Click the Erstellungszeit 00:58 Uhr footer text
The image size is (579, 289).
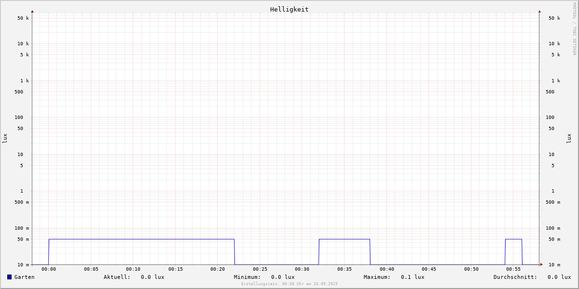pyautogui.click(x=289, y=284)
